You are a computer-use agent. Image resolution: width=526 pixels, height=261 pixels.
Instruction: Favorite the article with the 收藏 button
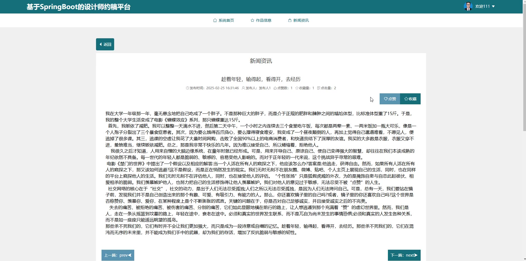(410, 99)
